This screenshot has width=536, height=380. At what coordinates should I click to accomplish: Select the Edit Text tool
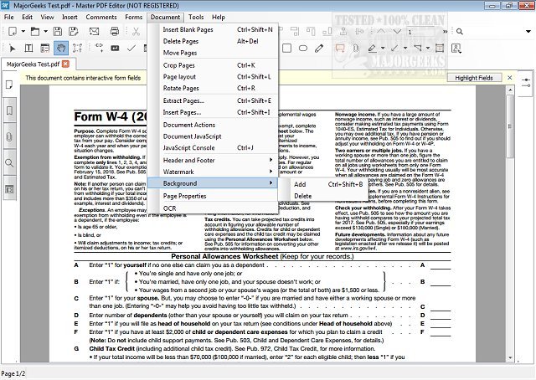coord(28,49)
